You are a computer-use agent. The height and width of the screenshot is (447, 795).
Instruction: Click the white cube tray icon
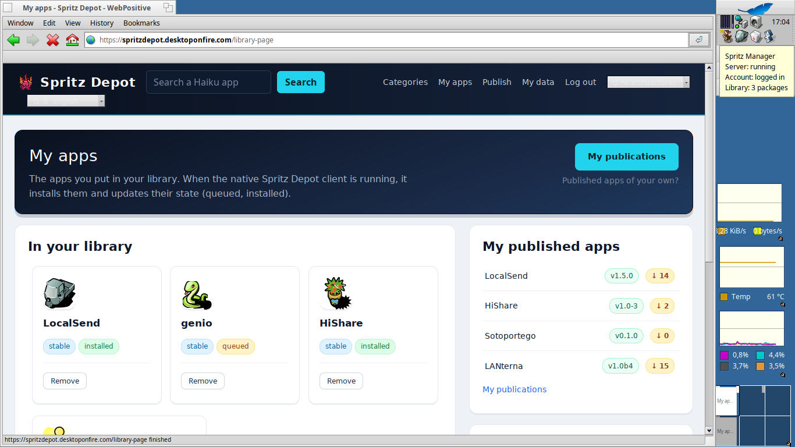tap(755, 36)
